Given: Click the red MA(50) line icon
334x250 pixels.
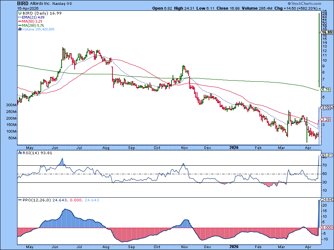Looking at the screenshot, I should [x=20, y=21].
